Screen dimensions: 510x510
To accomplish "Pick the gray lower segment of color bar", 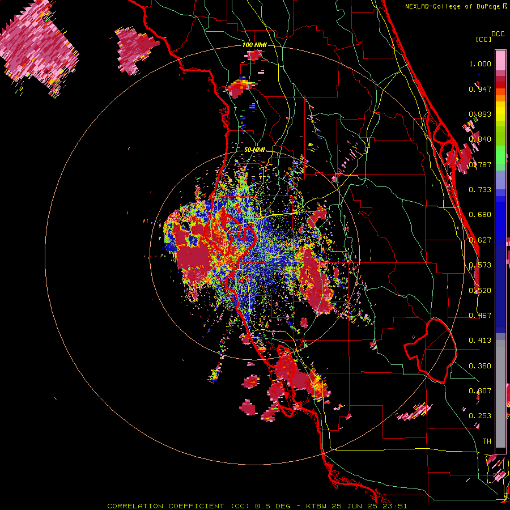I will (500, 394).
